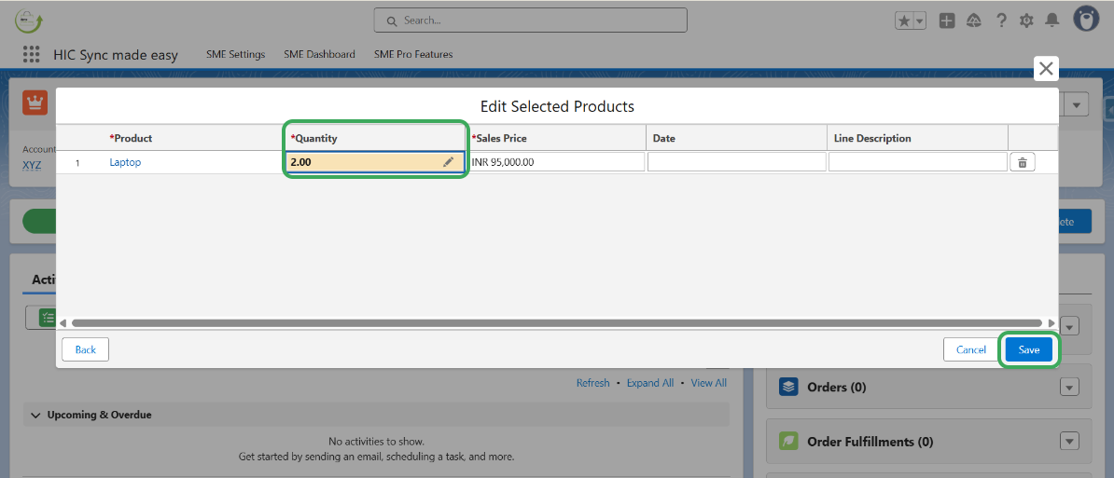Click the user avatar profile icon
The image size is (1114, 478).
click(1086, 20)
